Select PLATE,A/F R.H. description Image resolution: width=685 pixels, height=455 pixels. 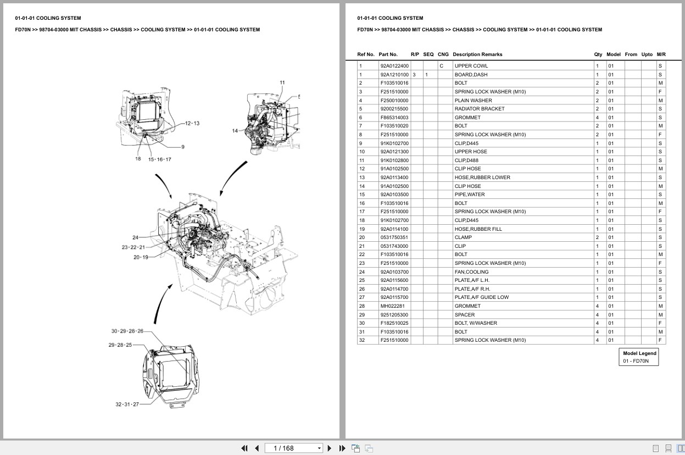click(472, 289)
